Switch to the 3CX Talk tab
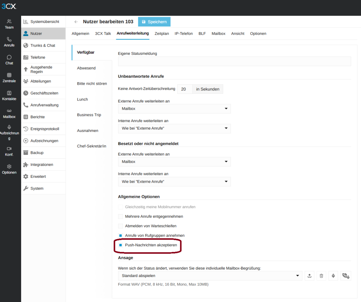The height and width of the screenshot is (302, 361). point(103,34)
